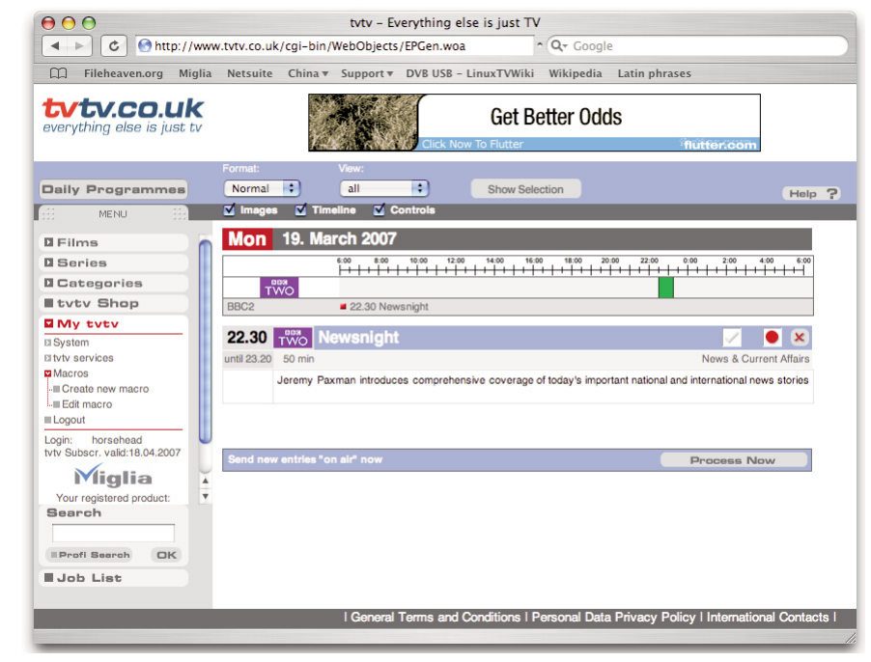Click the green Newsnight block on timeline

(x=666, y=288)
